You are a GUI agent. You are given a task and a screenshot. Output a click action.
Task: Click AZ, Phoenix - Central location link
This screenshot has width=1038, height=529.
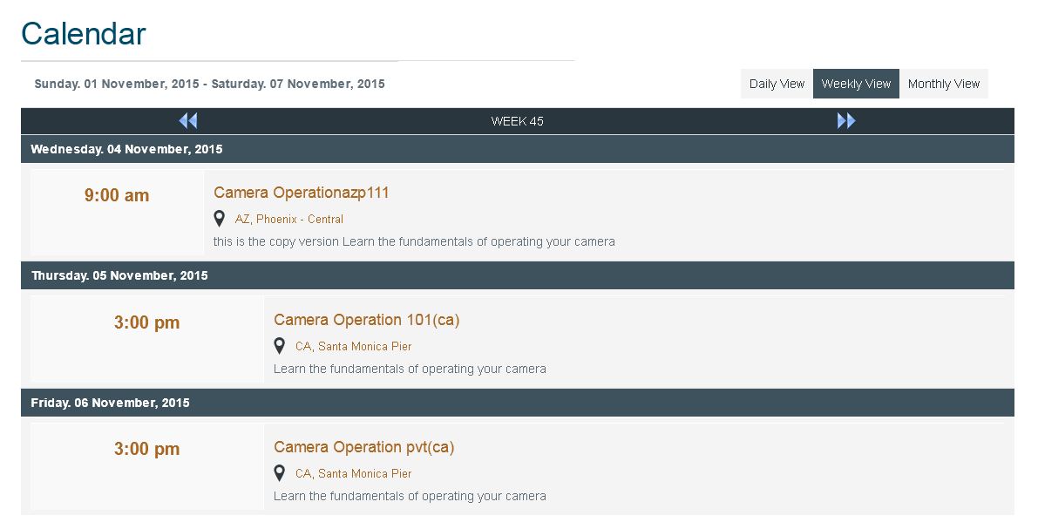coord(289,219)
